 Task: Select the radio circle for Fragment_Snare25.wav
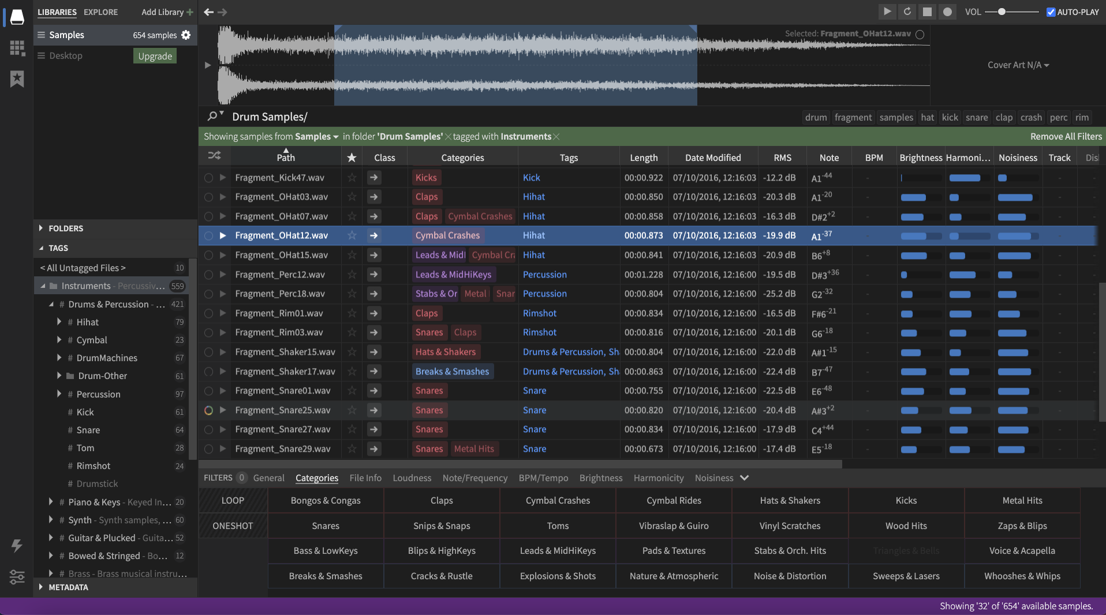208,410
